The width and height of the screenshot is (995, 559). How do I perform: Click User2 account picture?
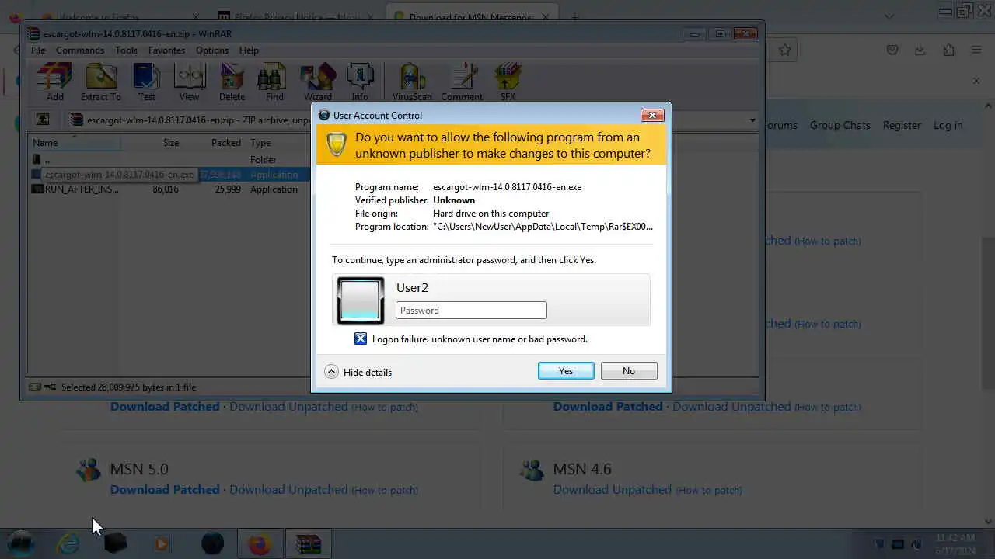[x=360, y=300]
